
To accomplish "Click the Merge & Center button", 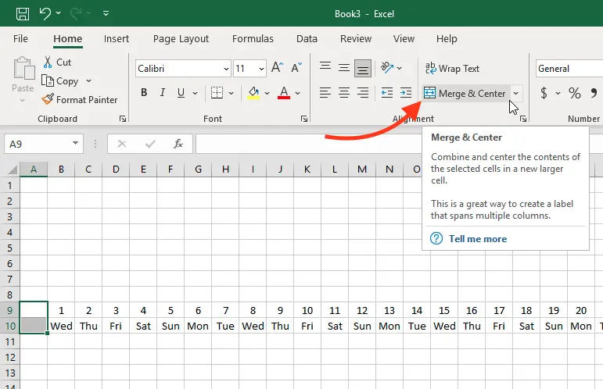I will click(465, 94).
